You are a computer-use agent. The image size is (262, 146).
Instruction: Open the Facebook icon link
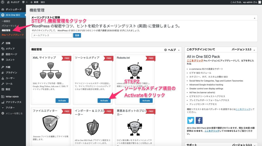pos(199,120)
